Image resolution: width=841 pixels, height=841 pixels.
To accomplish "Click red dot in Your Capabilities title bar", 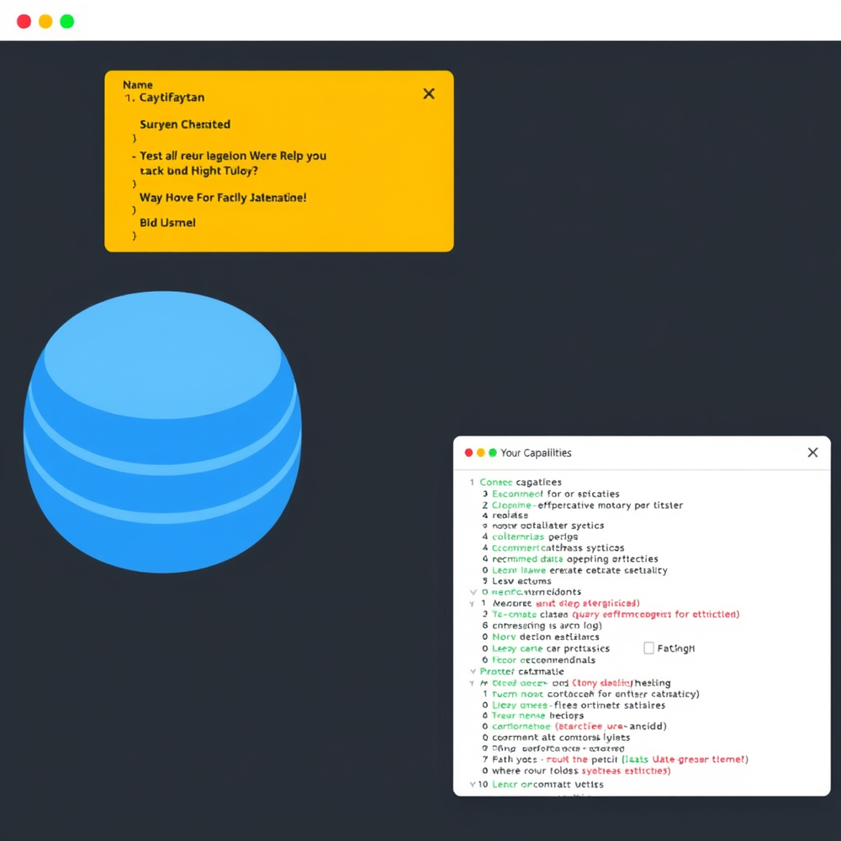I will pos(469,452).
